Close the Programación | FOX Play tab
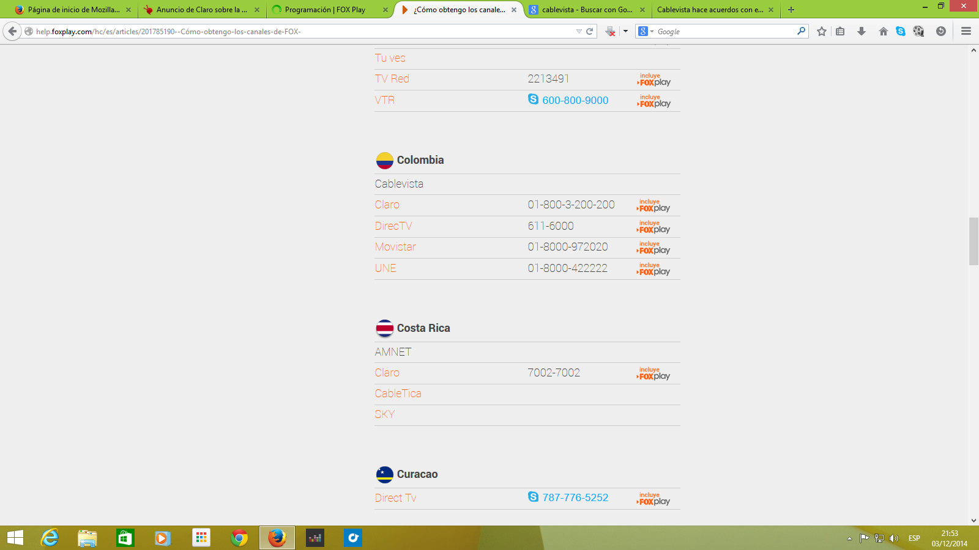Image resolution: width=979 pixels, height=550 pixels. (385, 10)
